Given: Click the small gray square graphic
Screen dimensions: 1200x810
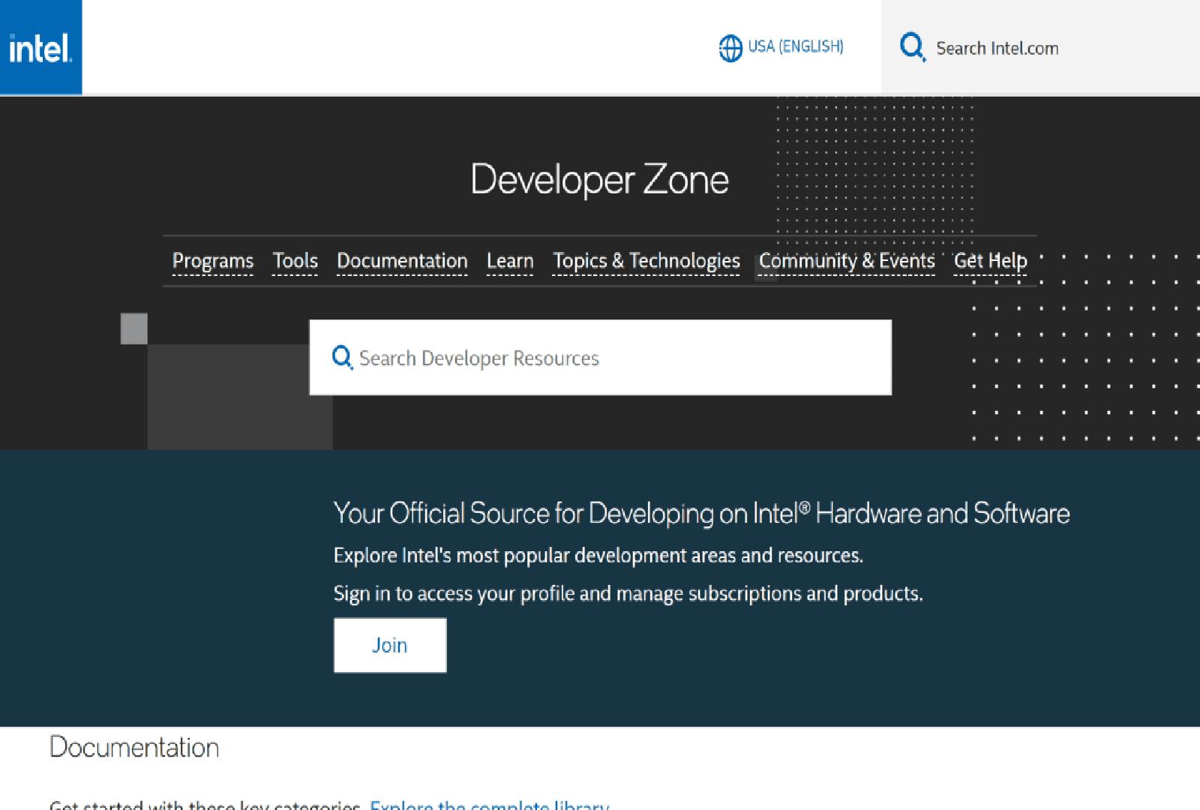Looking at the screenshot, I should click(x=134, y=328).
